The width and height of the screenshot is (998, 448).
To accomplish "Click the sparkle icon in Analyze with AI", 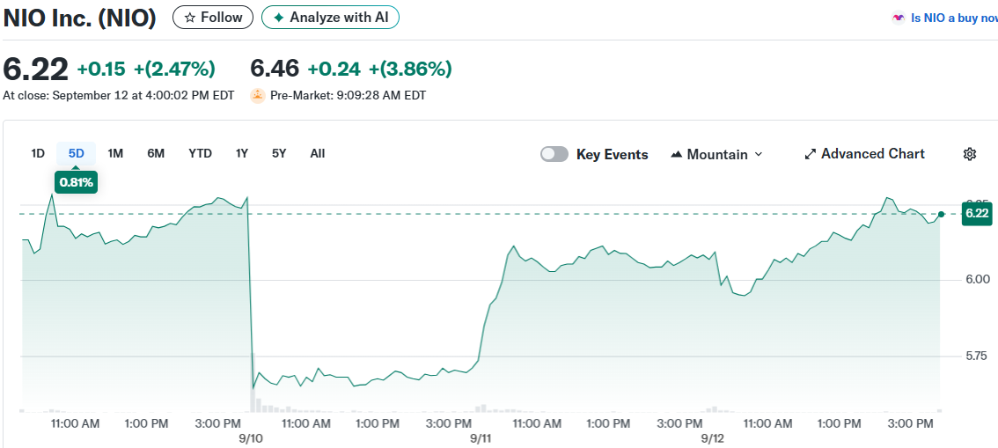I will coord(278,18).
